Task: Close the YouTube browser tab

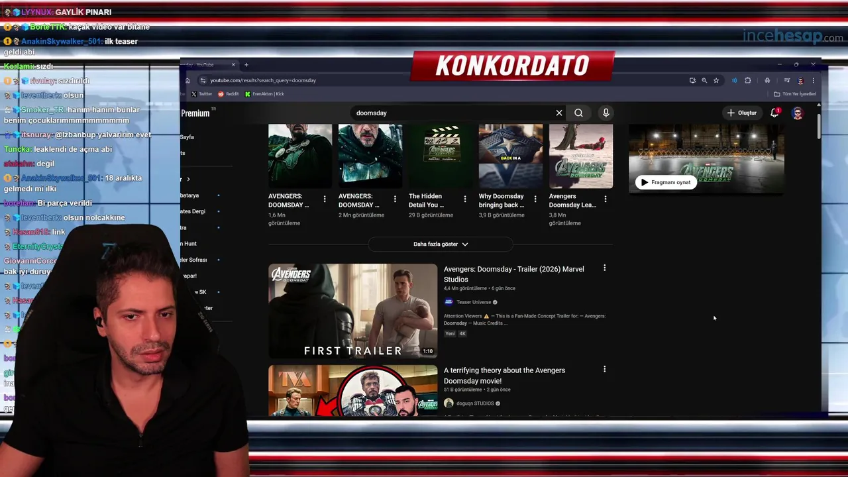Action: click(233, 65)
